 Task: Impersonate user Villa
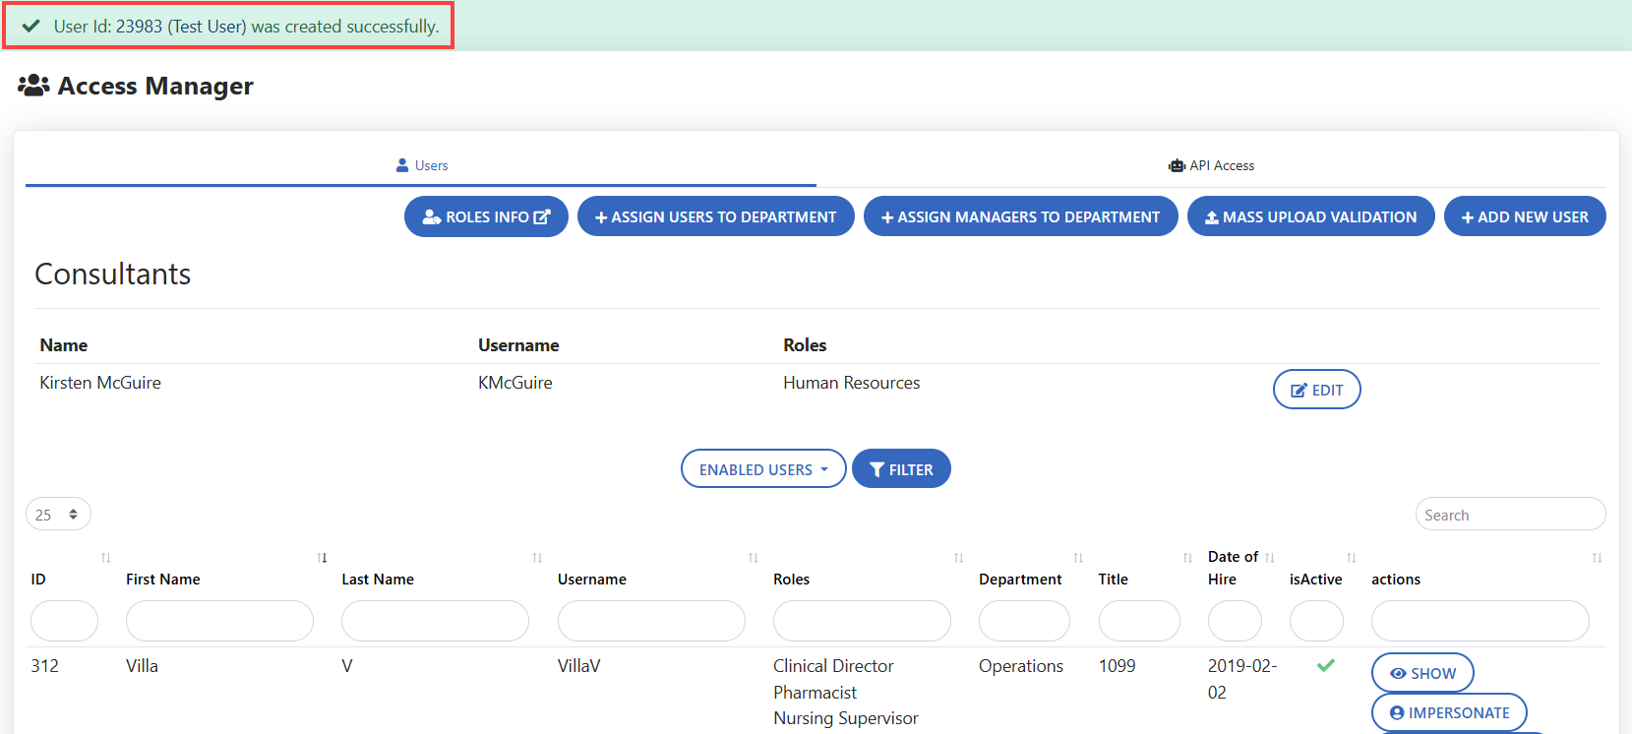[x=1448, y=712]
